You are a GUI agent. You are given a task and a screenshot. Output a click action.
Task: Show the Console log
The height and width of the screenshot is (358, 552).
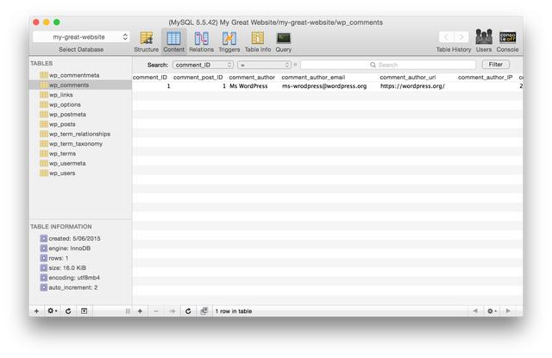[x=507, y=41]
